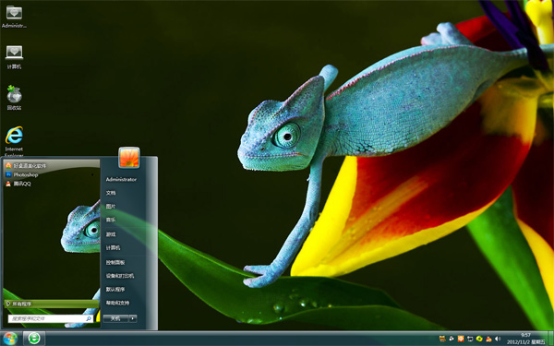554x346 pixels.
Task: Click the network connection tray icon
Action: 470,339
